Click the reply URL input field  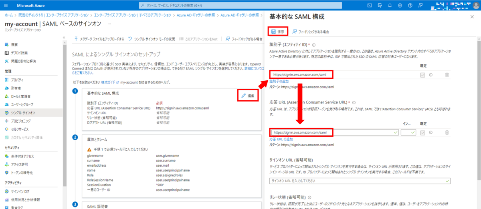tap(334, 132)
